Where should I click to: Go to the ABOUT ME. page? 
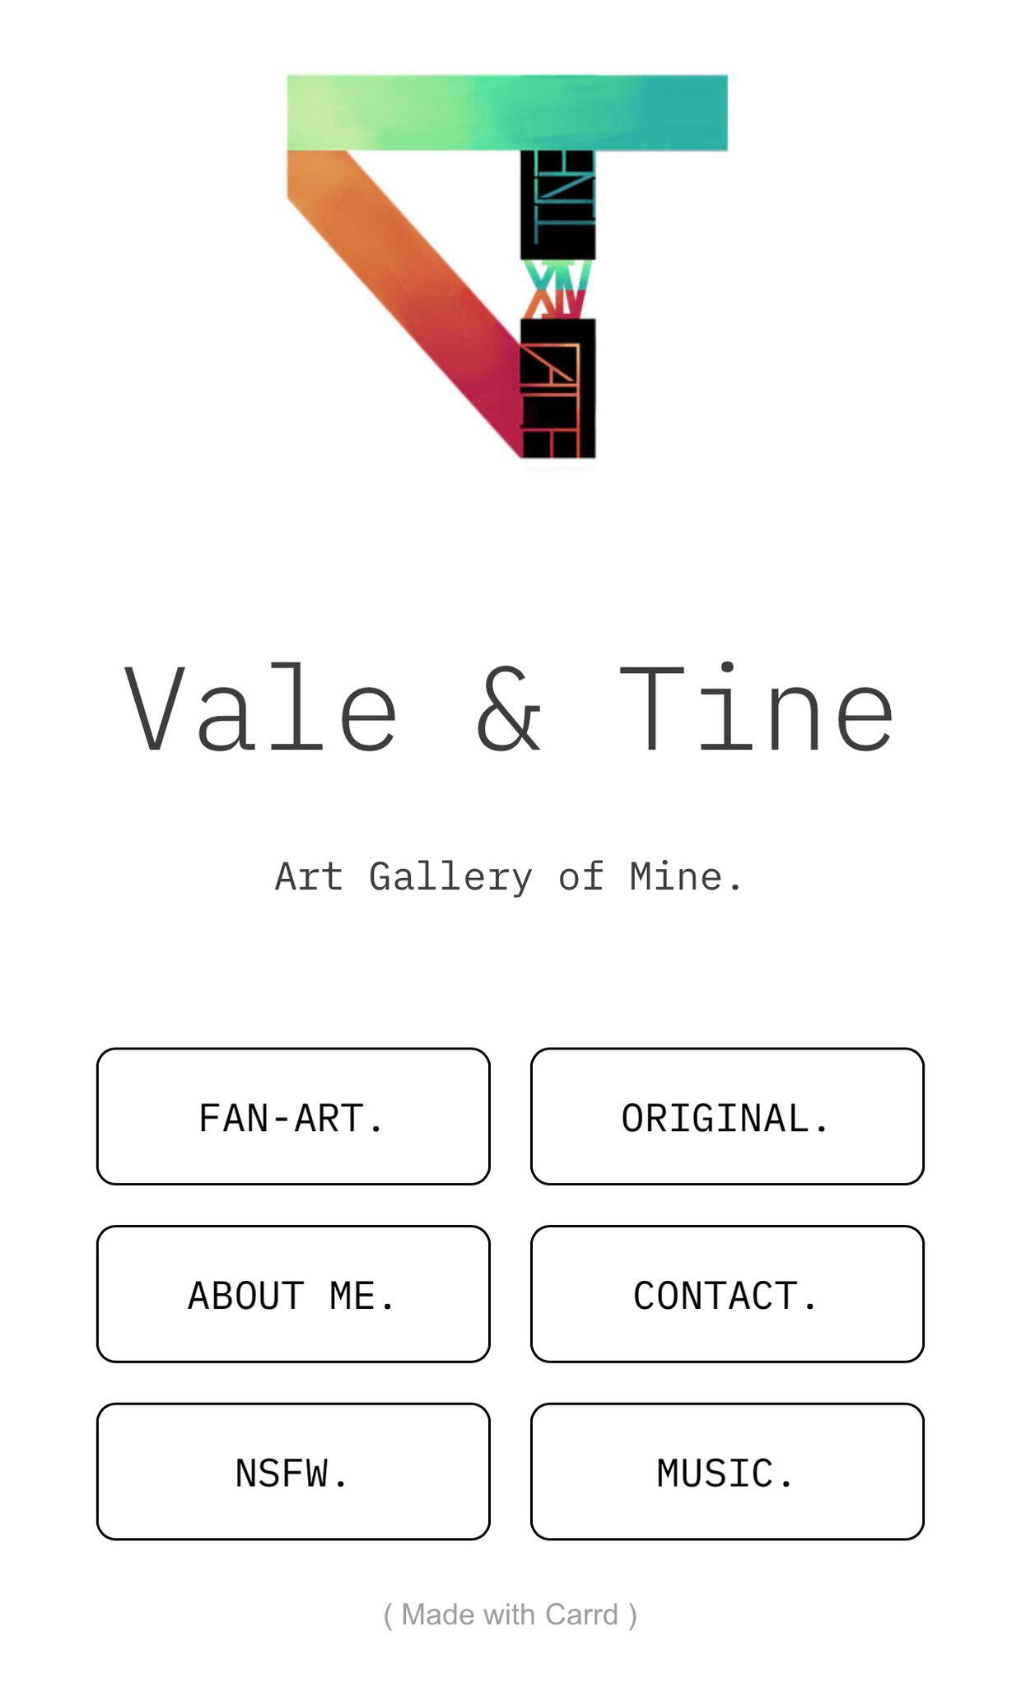click(293, 1294)
